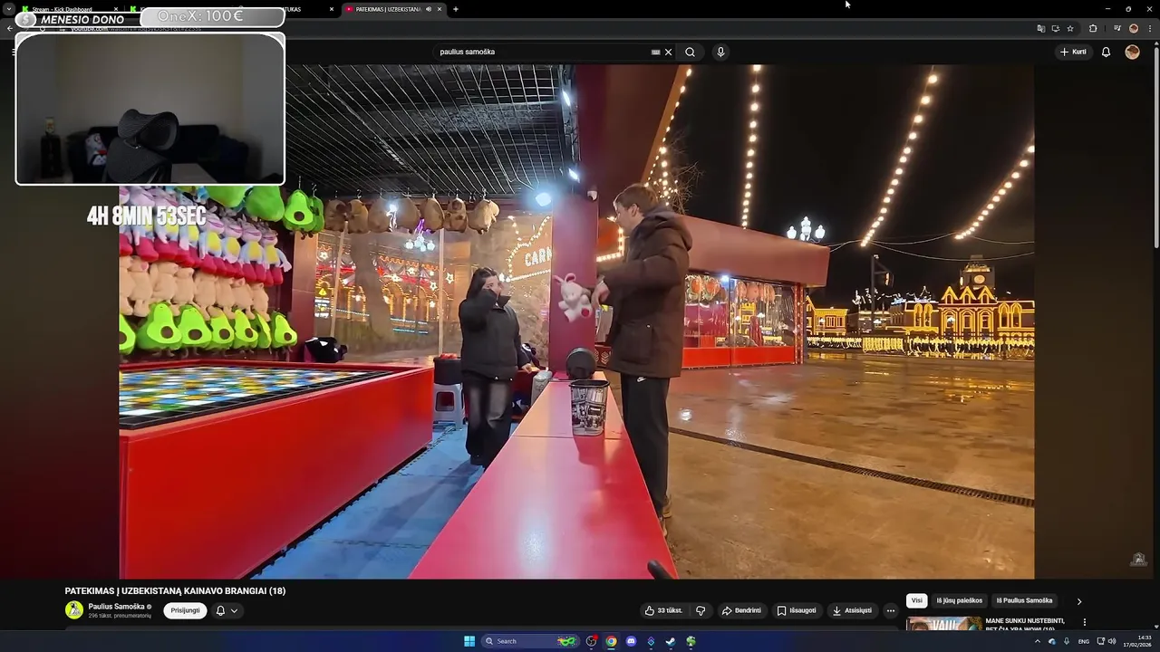Open Discord from the taskbar
Viewport: 1160px width, 652px height.
[631, 641]
